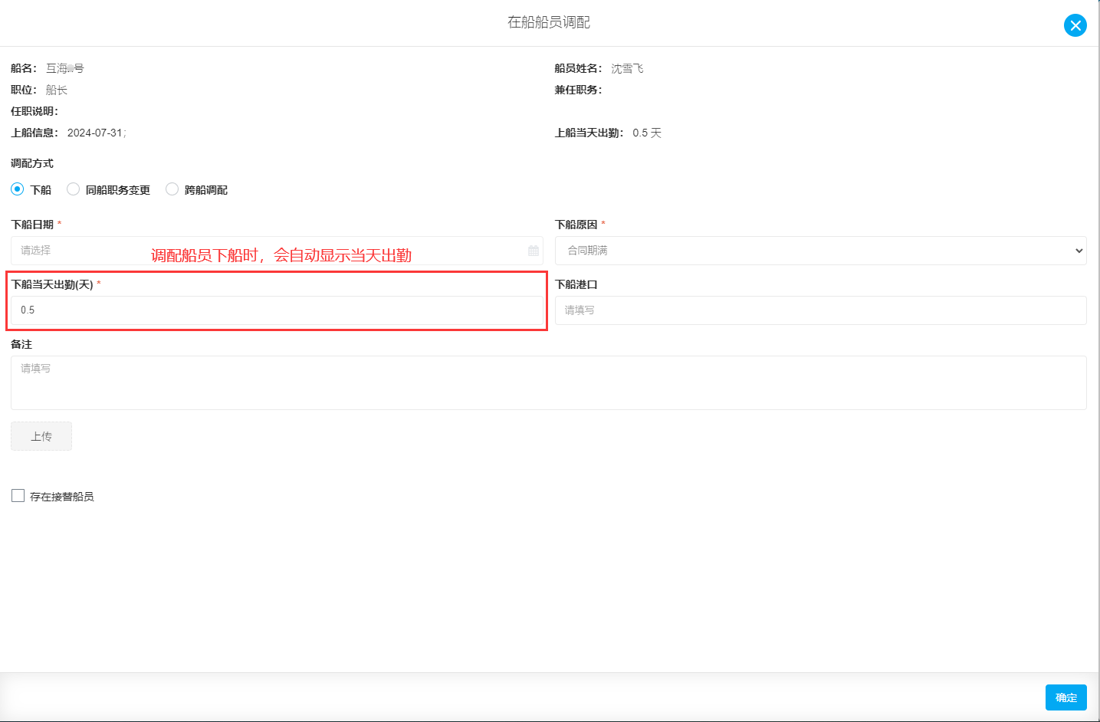1100x722 pixels.
Task: Select the 同船职务变更 radio option
Action: click(x=74, y=189)
